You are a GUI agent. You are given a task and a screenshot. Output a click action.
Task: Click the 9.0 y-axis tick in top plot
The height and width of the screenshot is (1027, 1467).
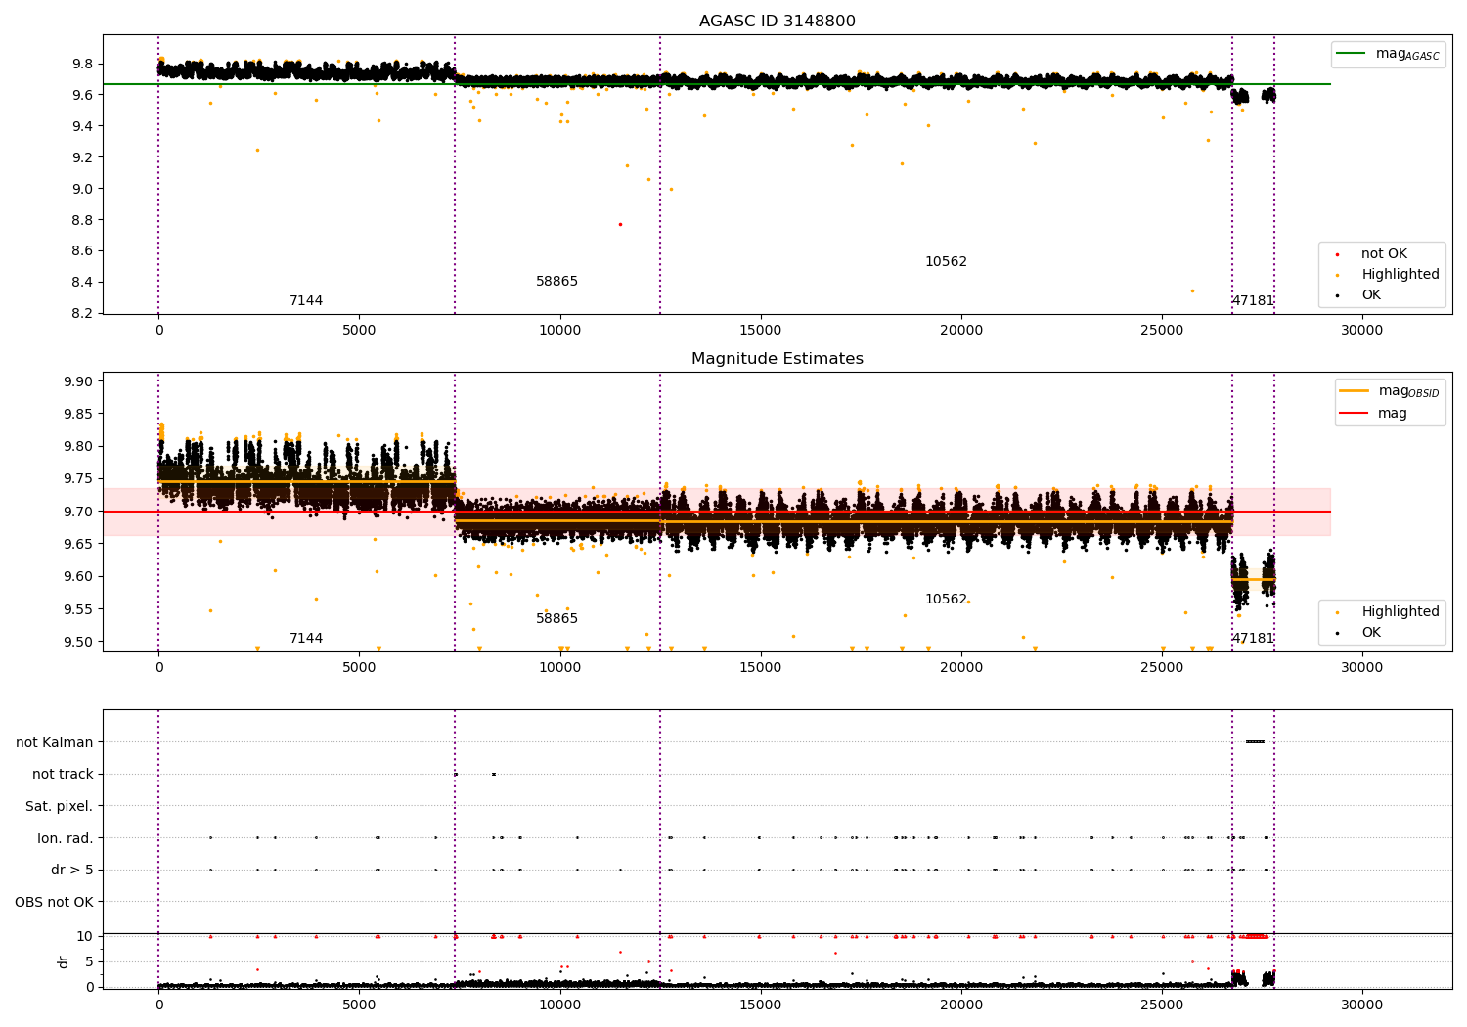(82, 189)
